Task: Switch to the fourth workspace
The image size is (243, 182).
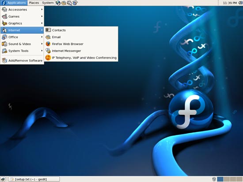Action: point(239,179)
